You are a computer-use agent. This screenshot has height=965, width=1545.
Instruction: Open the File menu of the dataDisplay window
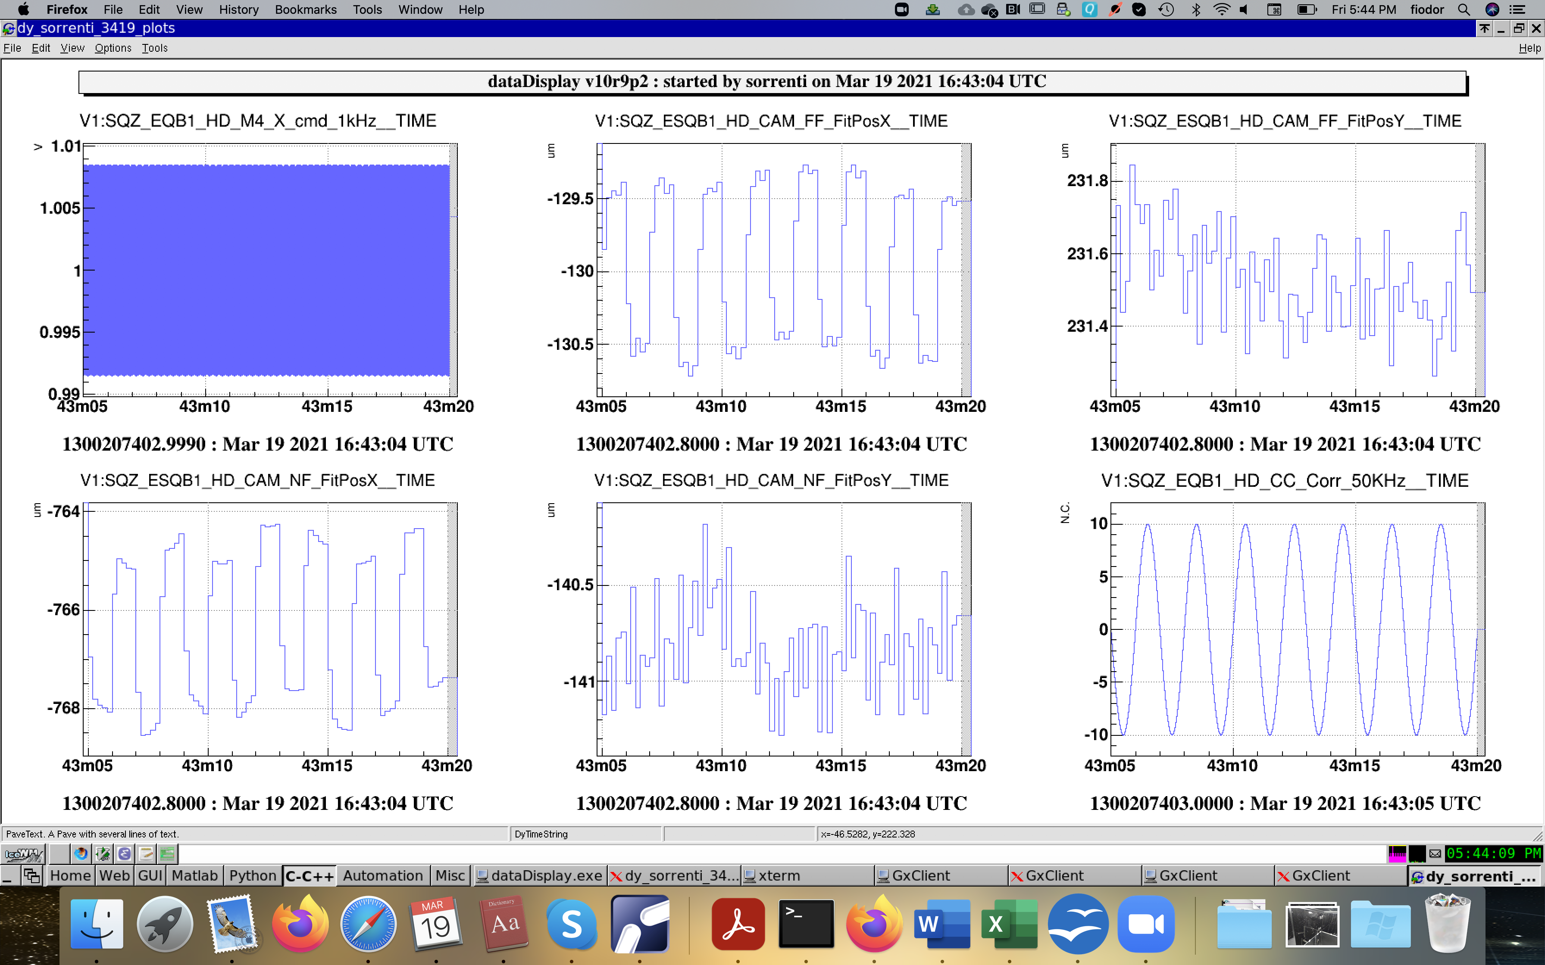[x=12, y=48]
